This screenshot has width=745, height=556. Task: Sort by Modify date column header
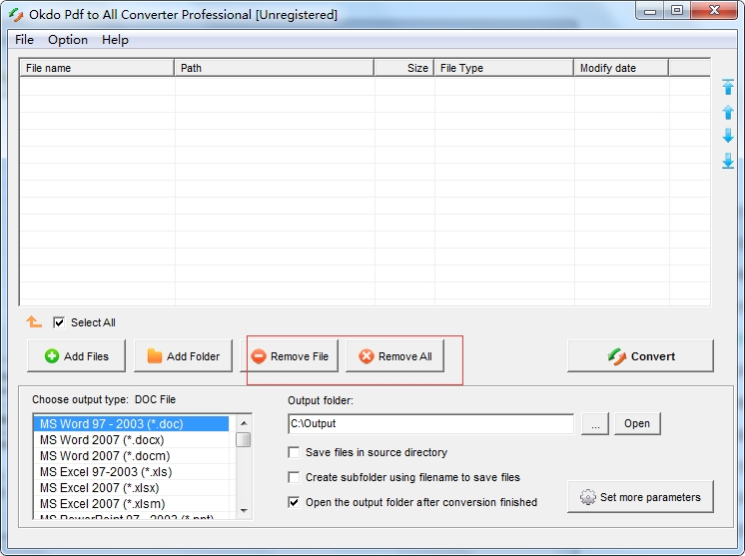click(x=621, y=68)
